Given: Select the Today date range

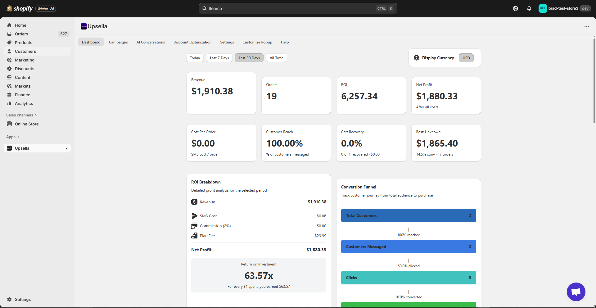Looking at the screenshot, I should pyautogui.click(x=195, y=58).
